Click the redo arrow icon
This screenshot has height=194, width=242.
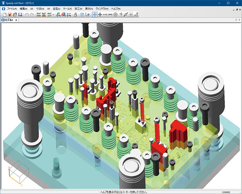click(x=32, y=14)
